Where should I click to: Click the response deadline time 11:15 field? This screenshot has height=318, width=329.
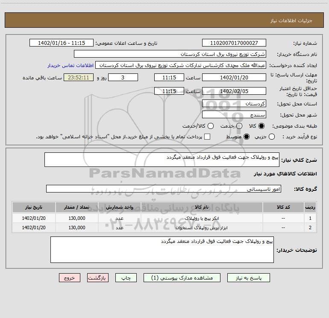pos(169,77)
